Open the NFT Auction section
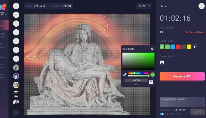This screenshot has height=118, width=206. (3, 46)
